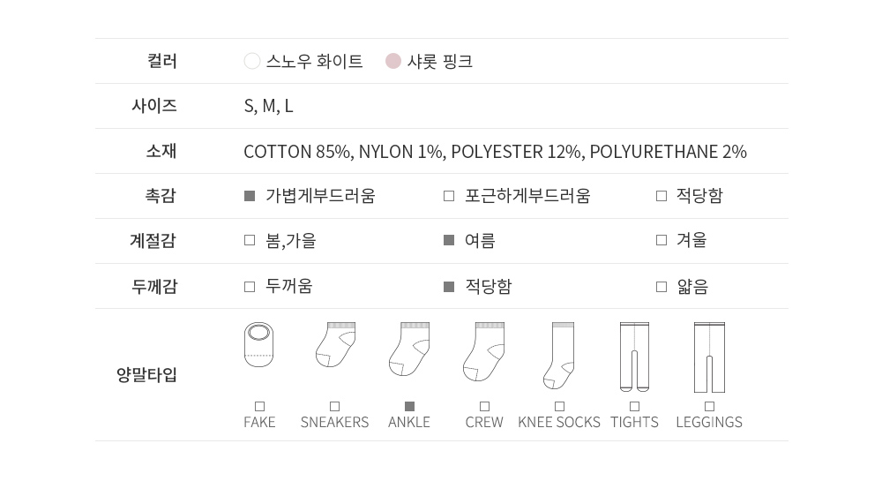
Task: Click the S, M, L size text
Action: pos(268,106)
